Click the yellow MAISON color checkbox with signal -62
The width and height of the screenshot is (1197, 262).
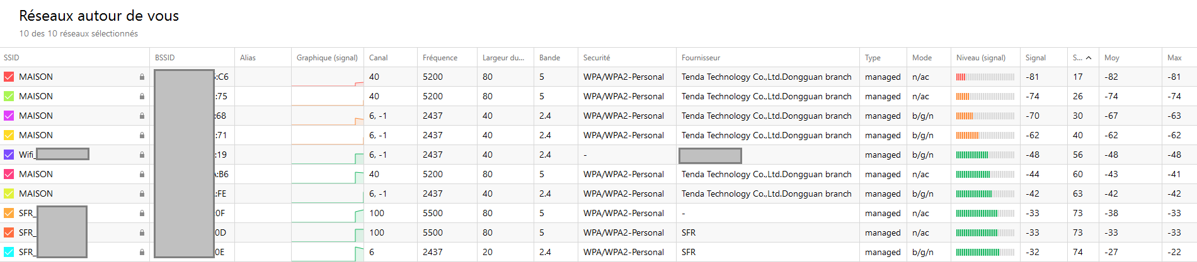pos(9,135)
